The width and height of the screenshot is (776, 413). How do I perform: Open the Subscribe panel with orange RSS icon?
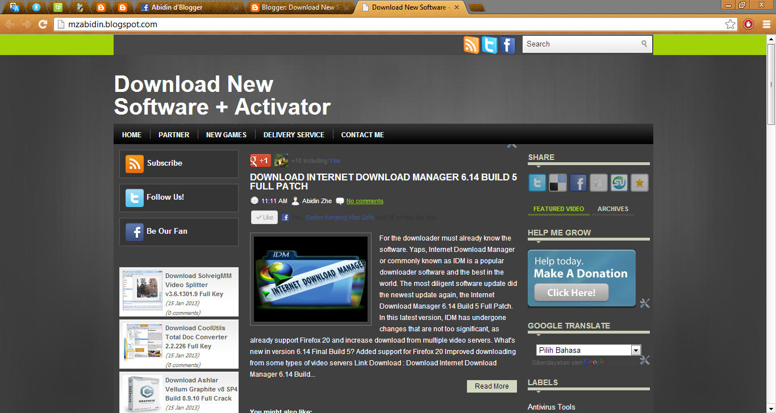click(x=135, y=163)
